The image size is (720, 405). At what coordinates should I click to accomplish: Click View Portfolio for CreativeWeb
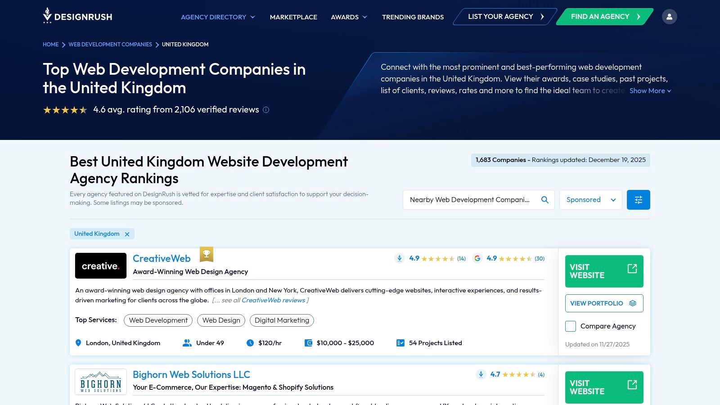pos(604,303)
